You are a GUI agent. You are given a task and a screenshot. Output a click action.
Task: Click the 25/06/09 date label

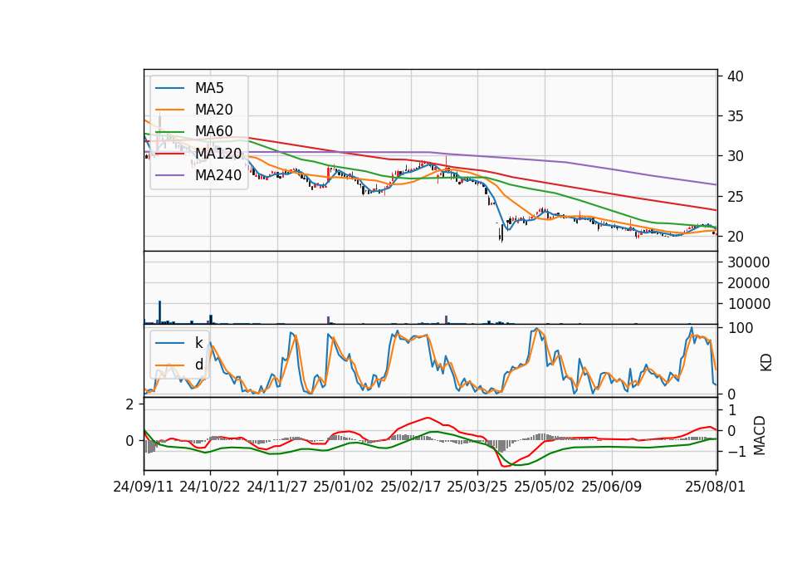click(x=612, y=487)
